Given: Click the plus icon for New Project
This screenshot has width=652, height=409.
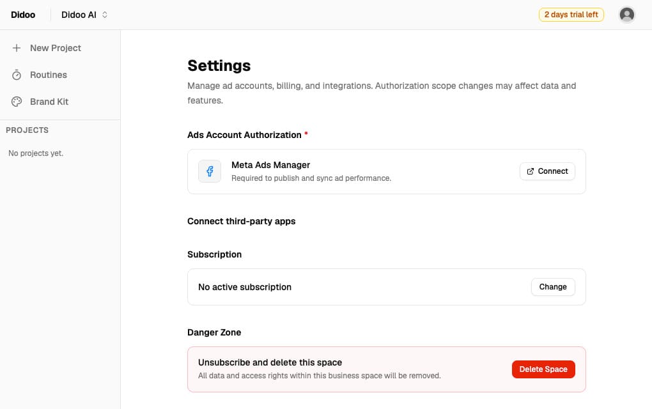Looking at the screenshot, I should 17,48.
